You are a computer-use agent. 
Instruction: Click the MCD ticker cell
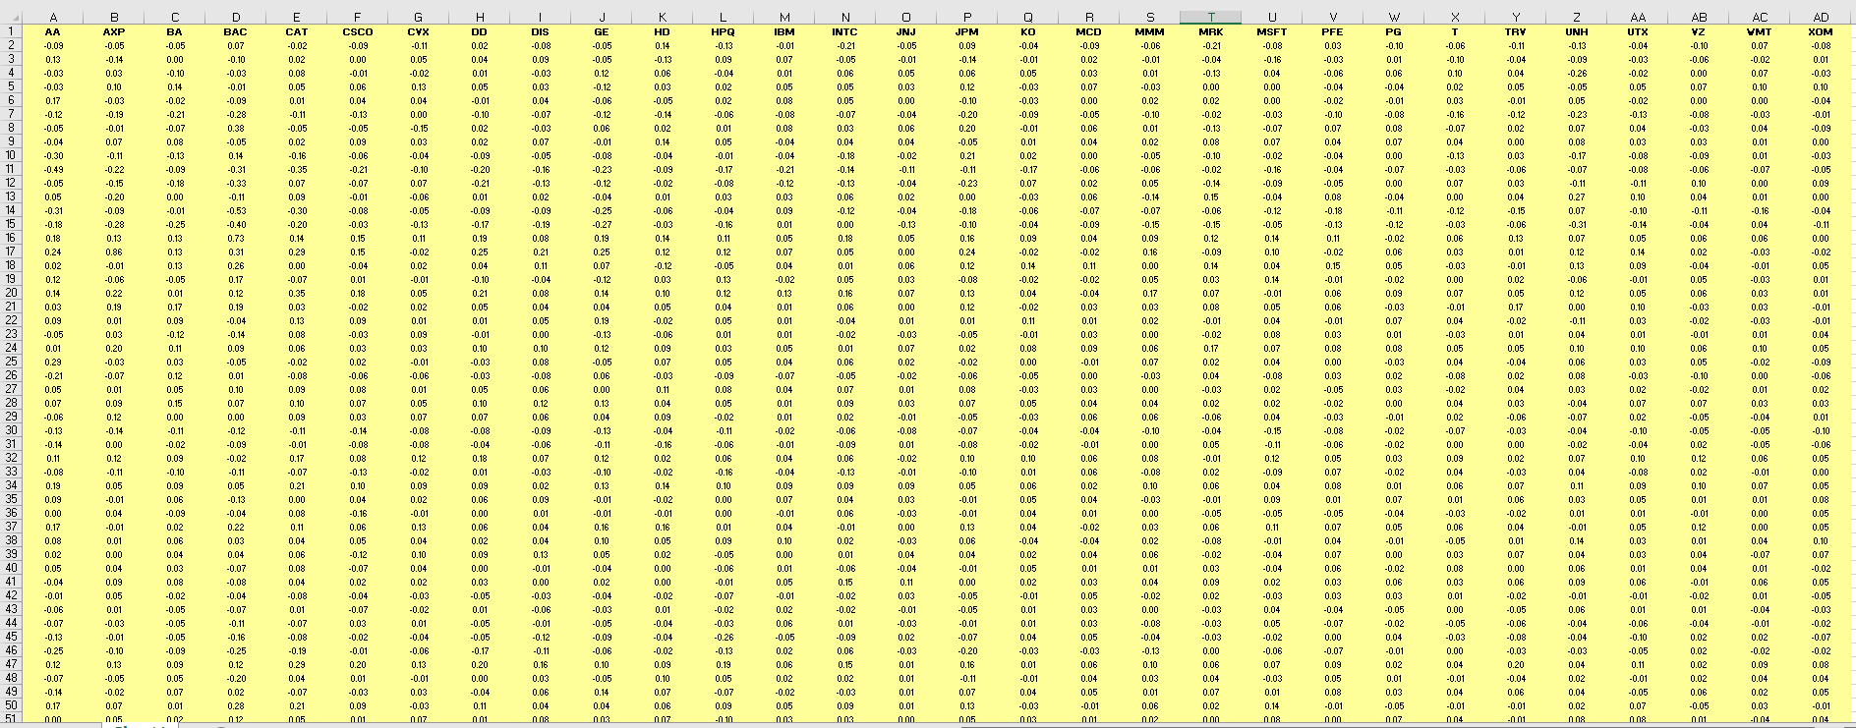1089,31
